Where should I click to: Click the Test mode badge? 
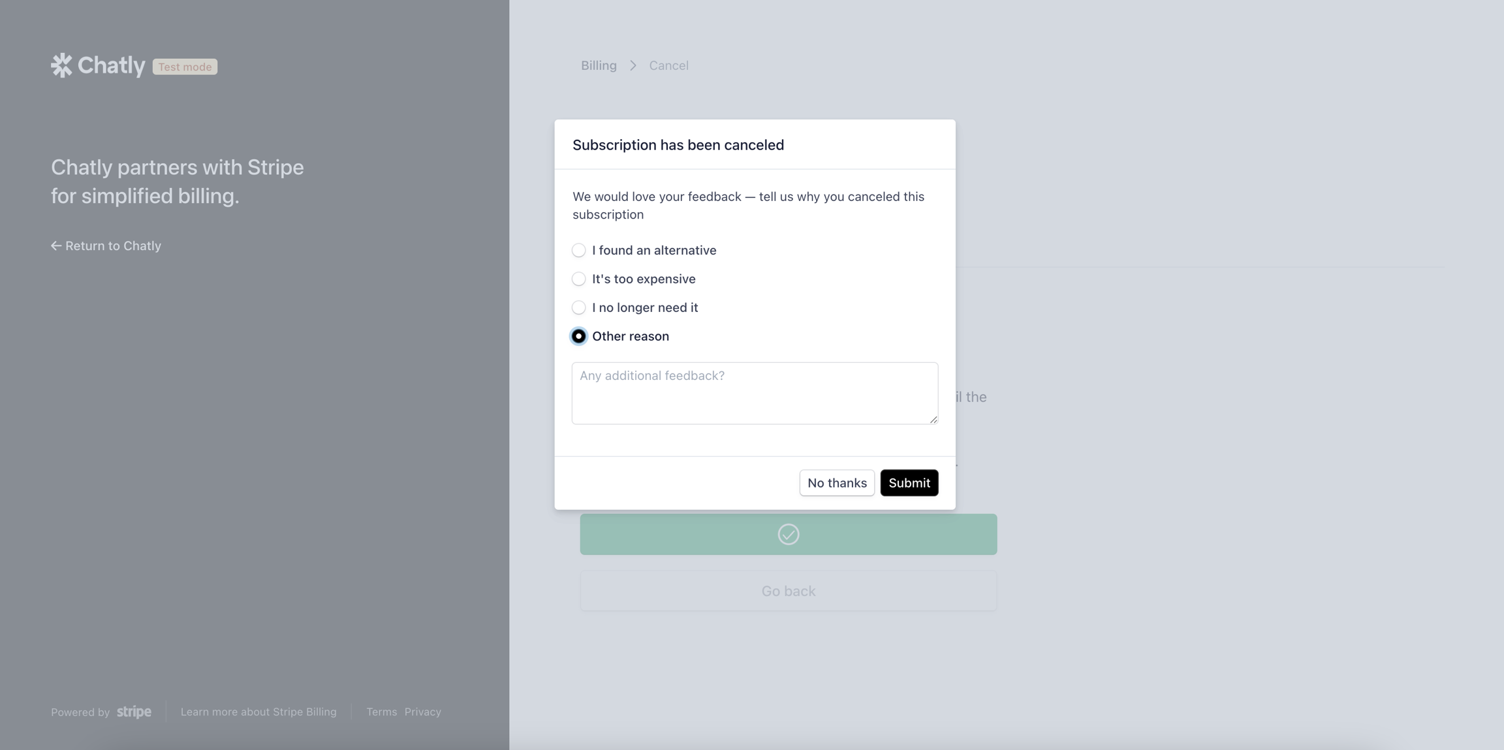185,67
